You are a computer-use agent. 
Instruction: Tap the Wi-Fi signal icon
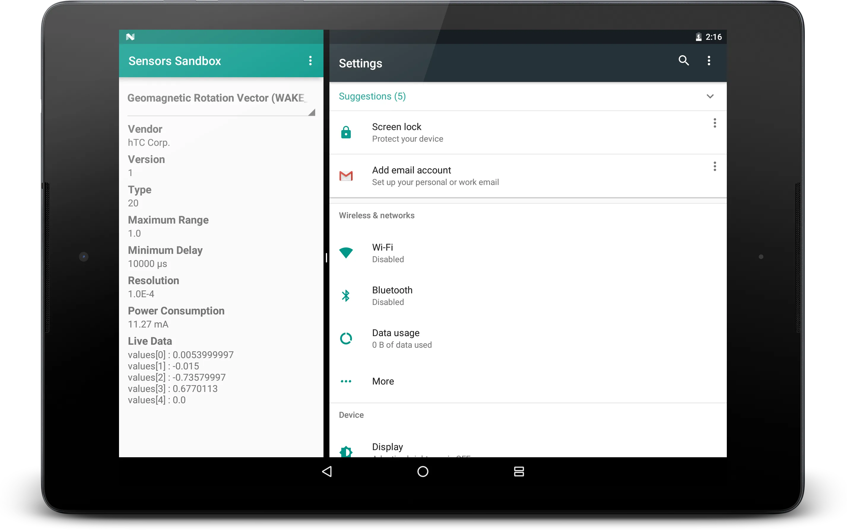click(x=346, y=253)
